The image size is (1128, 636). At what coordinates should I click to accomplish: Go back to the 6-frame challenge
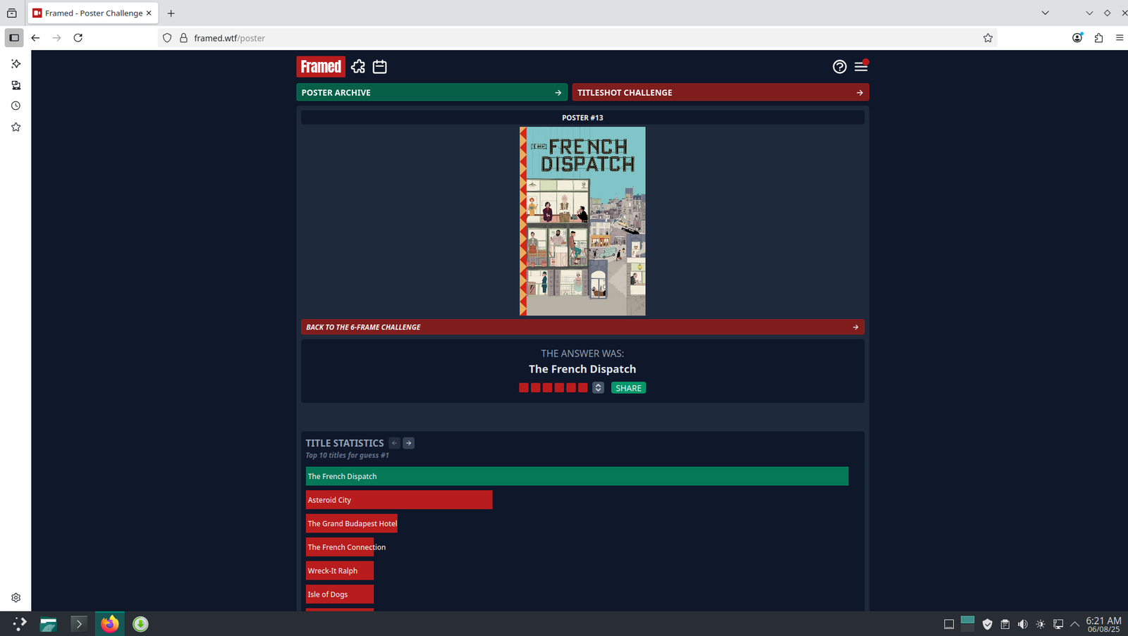pyautogui.click(x=582, y=327)
